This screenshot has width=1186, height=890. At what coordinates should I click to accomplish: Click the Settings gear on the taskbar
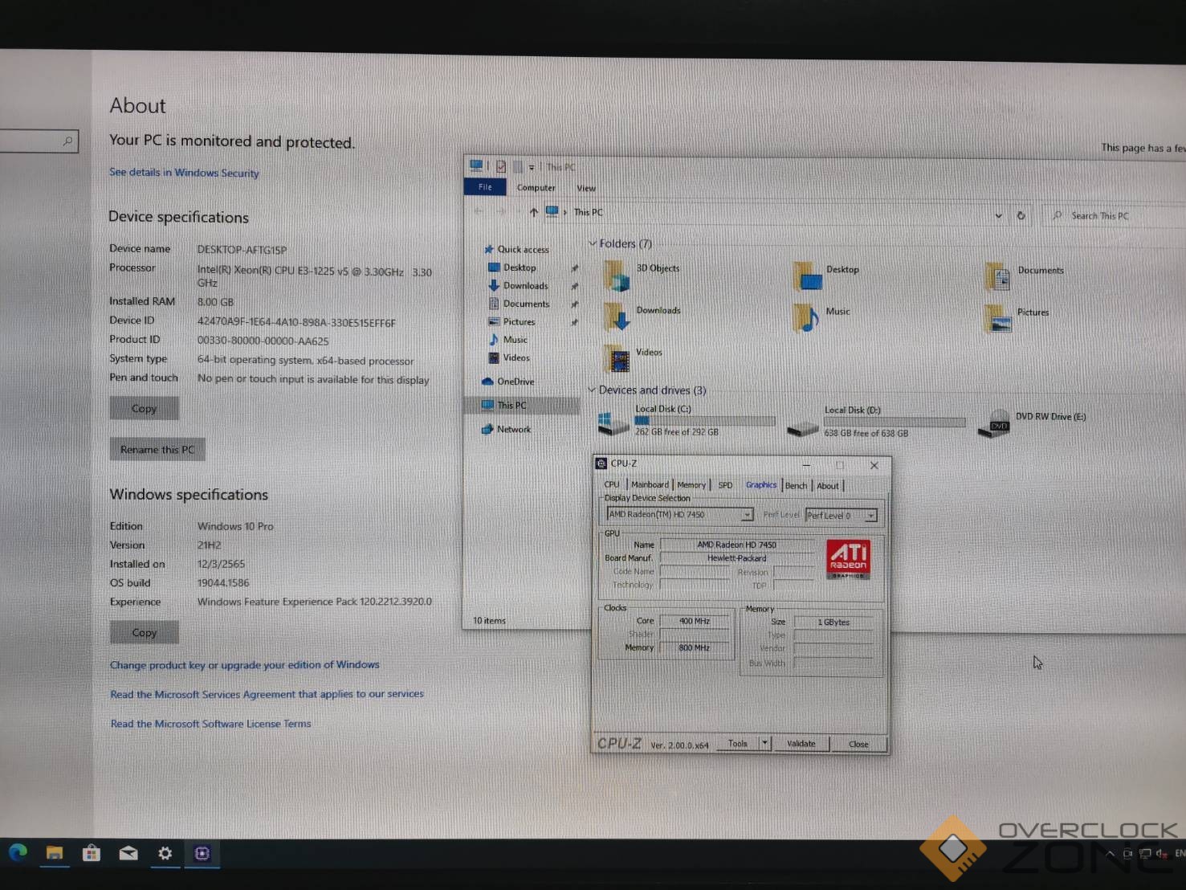(x=165, y=853)
